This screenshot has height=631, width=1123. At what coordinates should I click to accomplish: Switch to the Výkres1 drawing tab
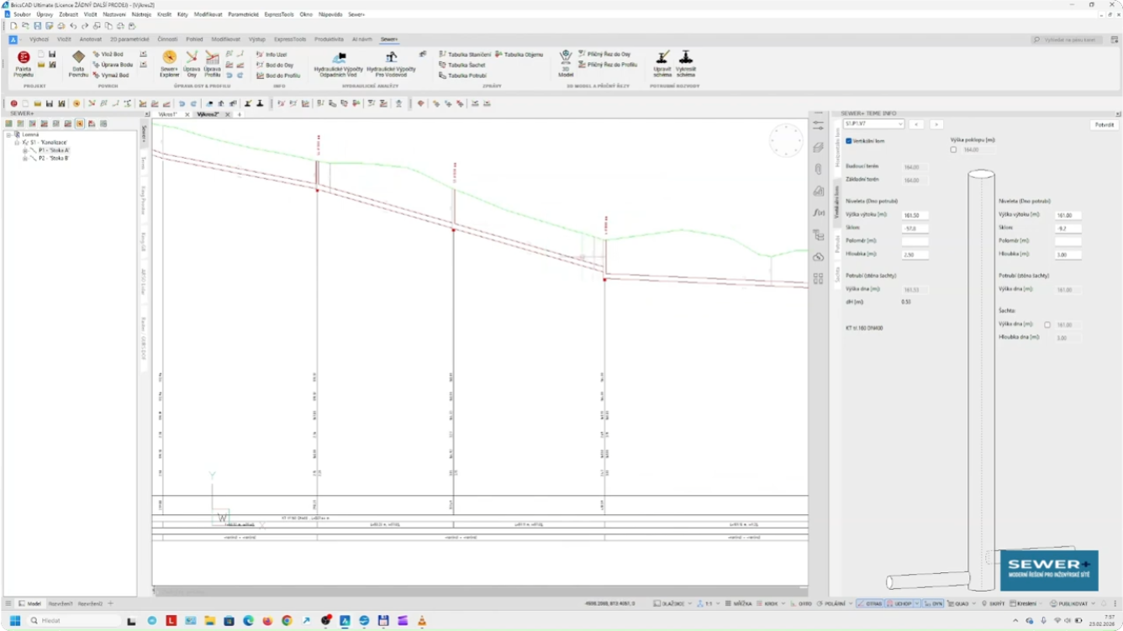[168, 114]
